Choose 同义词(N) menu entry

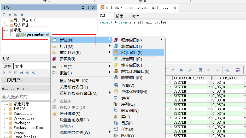tap(138, 111)
